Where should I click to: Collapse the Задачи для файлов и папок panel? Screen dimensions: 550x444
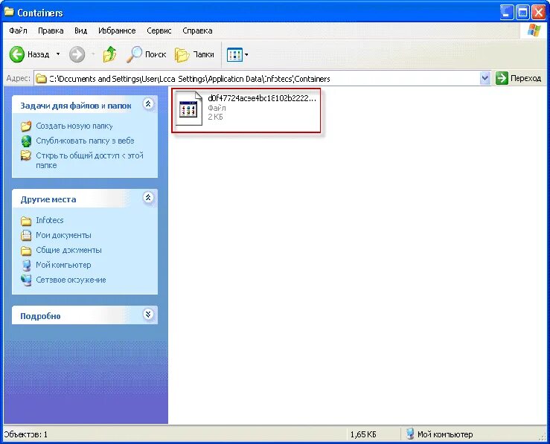[148, 103]
